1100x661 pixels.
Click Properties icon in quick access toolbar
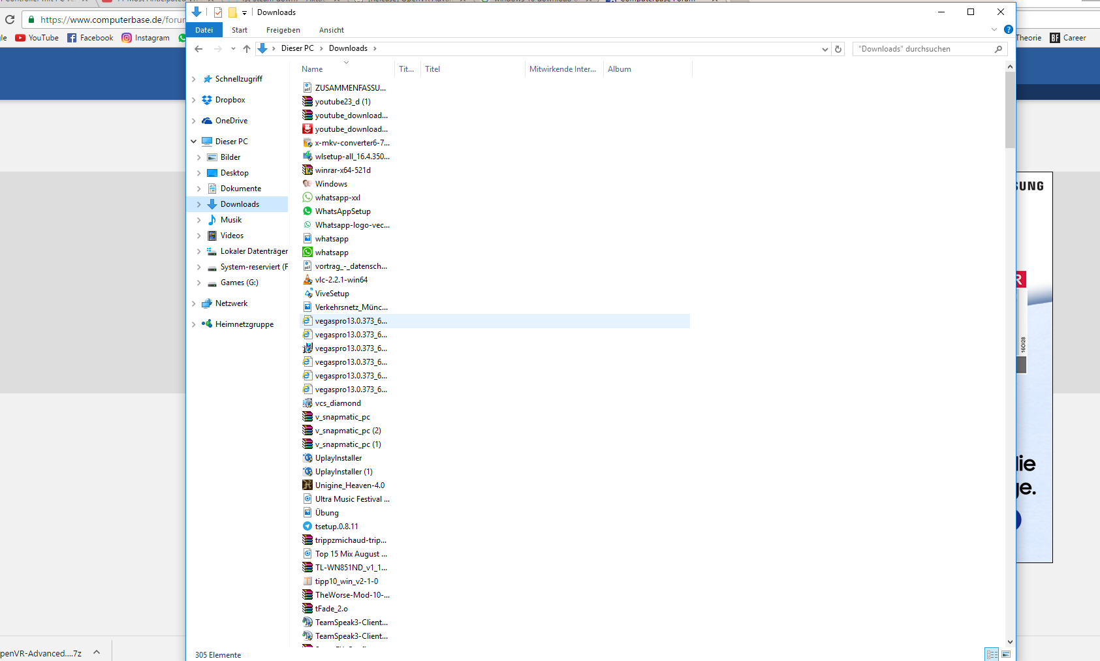(x=218, y=12)
